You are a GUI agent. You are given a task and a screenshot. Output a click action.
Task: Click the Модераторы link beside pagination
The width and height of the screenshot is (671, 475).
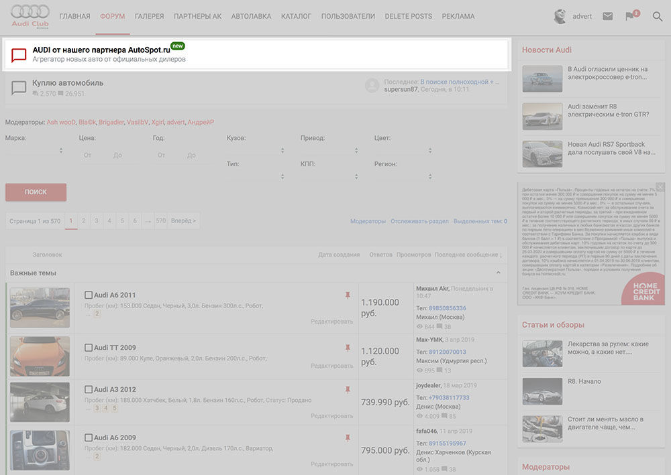click(x=368, y=221)
